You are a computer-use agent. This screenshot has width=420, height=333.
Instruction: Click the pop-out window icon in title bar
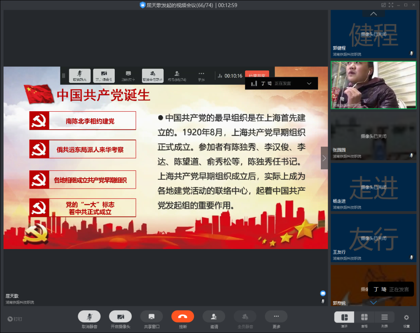click(383, 5)
